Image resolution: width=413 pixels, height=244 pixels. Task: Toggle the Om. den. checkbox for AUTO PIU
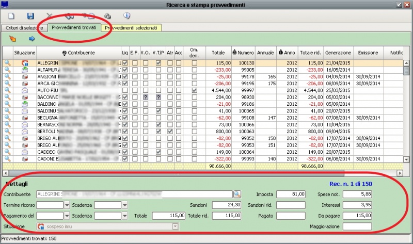click(x=194, y=91)
